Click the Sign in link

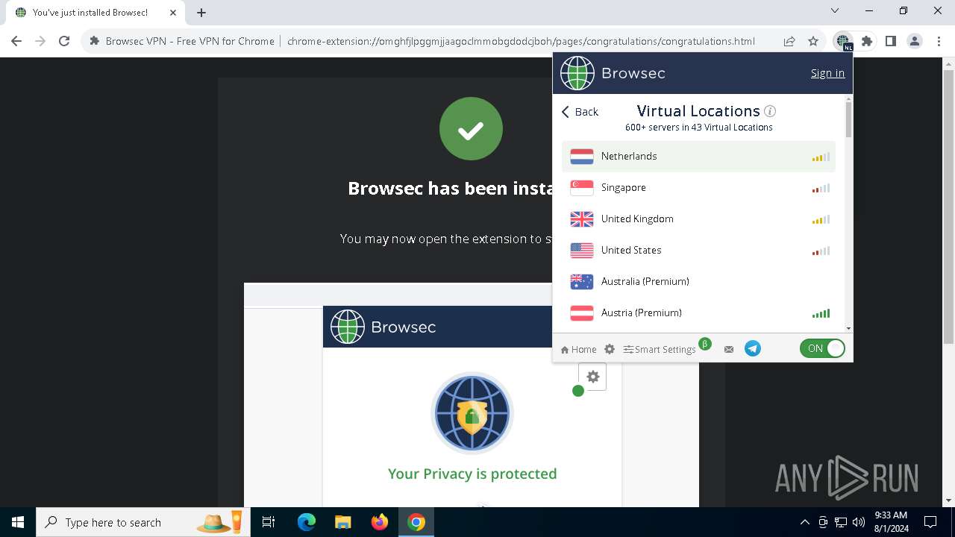pos(827,73)
